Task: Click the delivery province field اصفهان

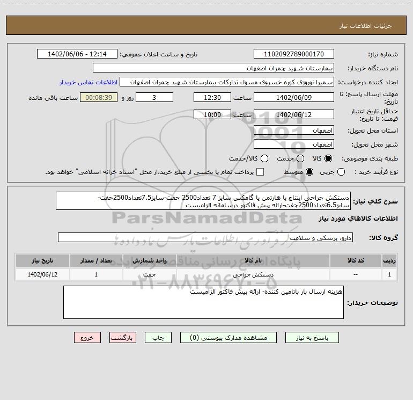Action: pyautogui.click(x=294, y=130)
